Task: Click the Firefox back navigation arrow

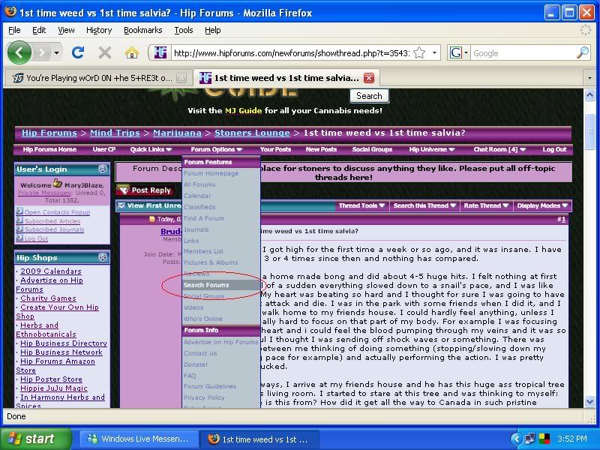Action: click(20, 52)
